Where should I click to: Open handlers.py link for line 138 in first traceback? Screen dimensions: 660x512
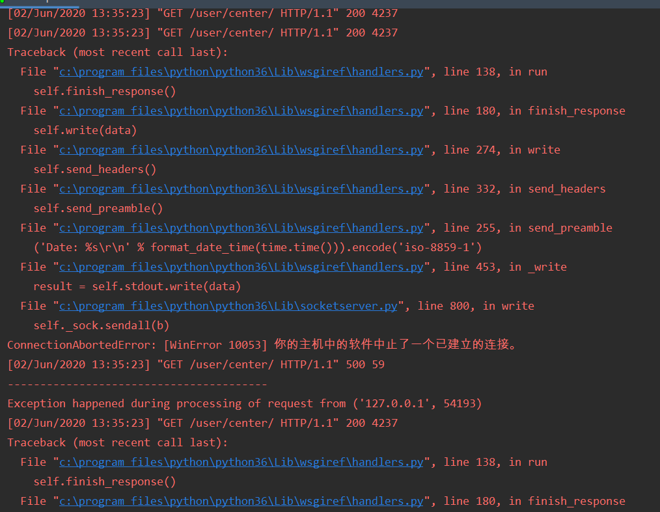pos(241,72)
